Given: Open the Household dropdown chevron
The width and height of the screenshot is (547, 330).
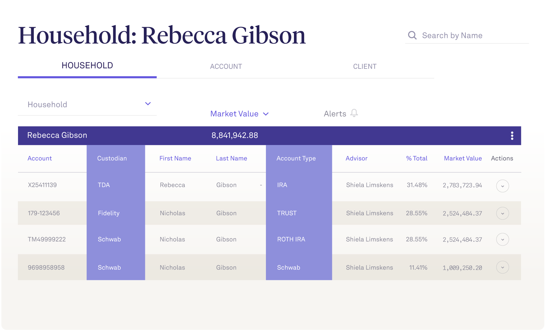Looking at the screenshot, I should [148, 104].
